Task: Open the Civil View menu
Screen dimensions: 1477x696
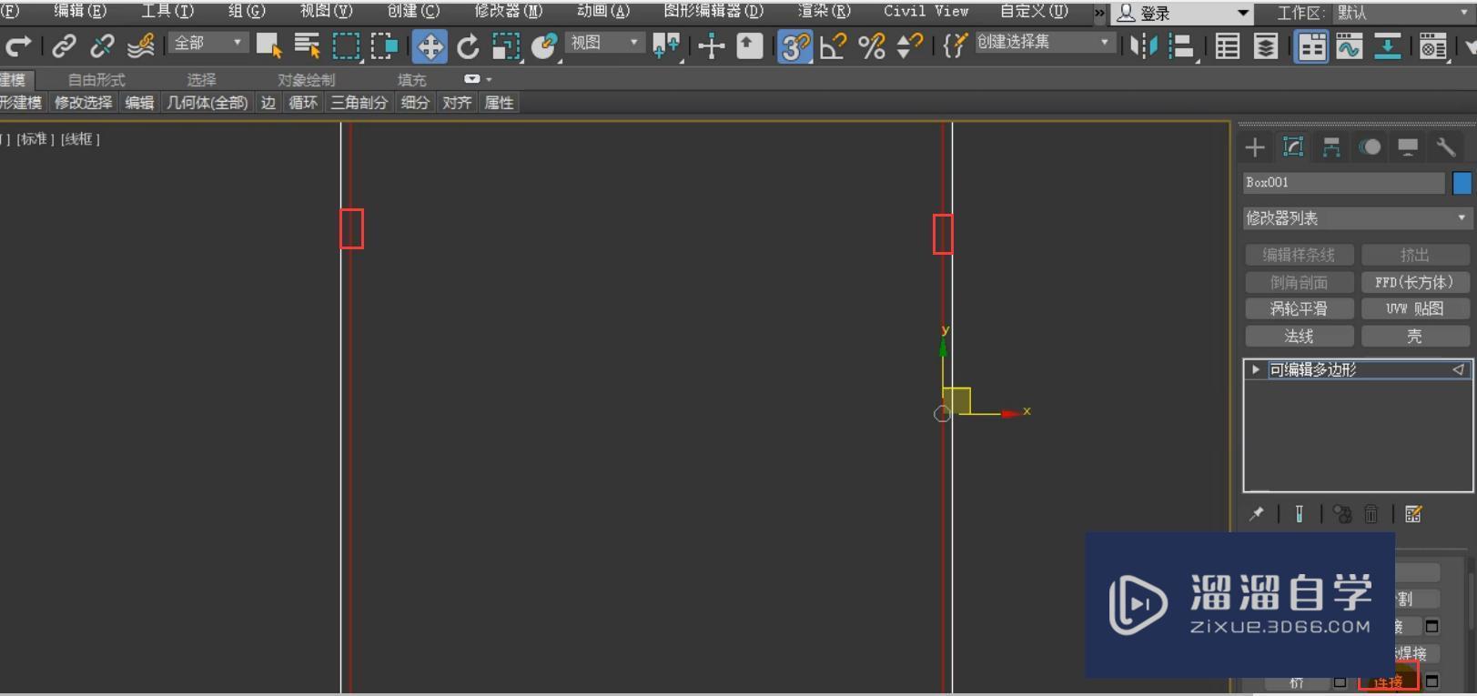Action: 926,12
